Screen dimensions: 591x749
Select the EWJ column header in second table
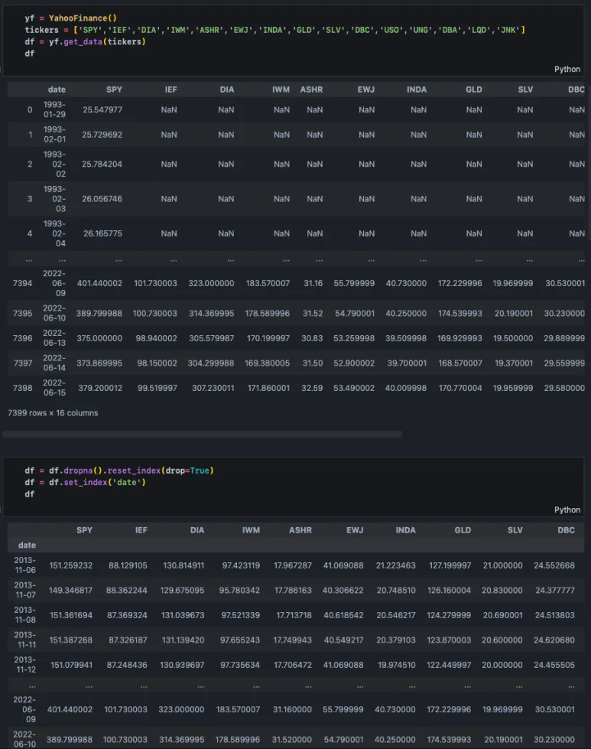point(355,529)
